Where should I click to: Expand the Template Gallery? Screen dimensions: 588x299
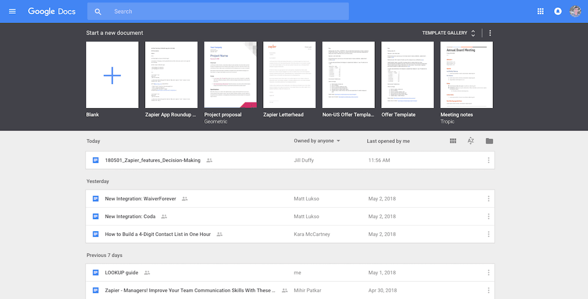click(x=449, y=33)
